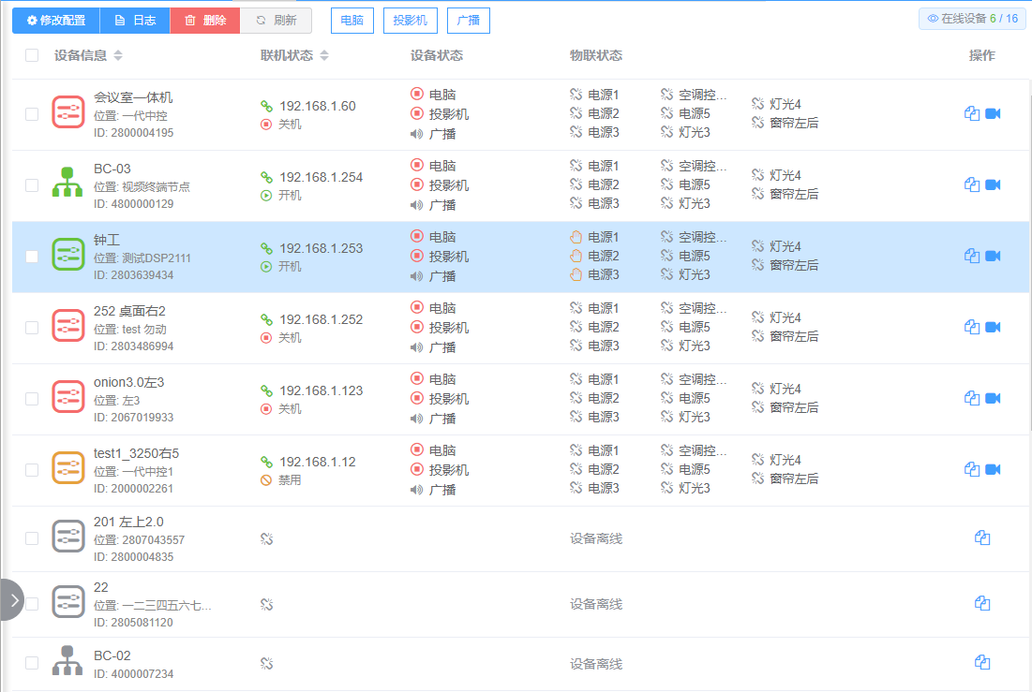The image size is (1032, 692).
Task: Click the 修改配置 button
Action: point(56,21)
